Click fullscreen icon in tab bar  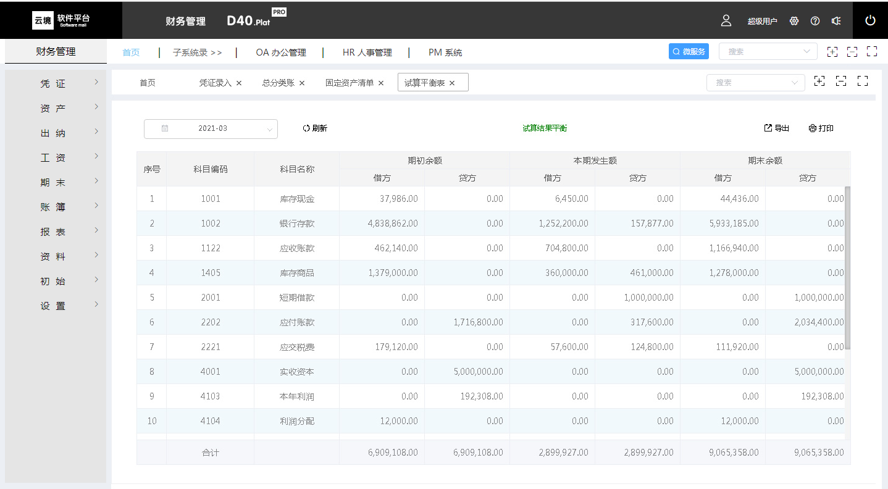pos(863,81)
